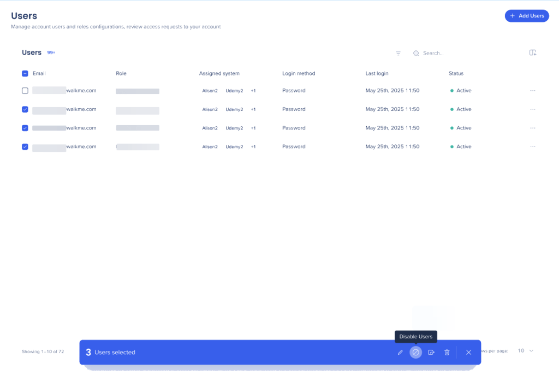Viewport: 559px width, 375px height.
Task: Click the pencil edit icon in selection bar
Action: (x=400, y=353)
